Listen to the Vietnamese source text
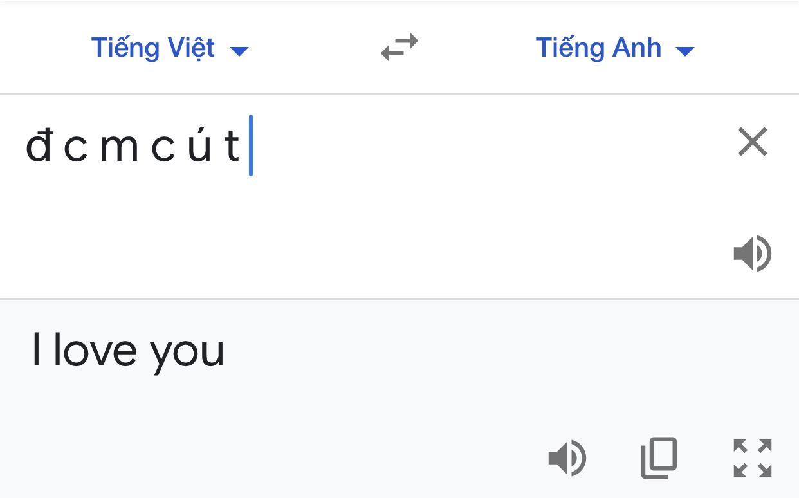The height and width of the screenshot is (498, 799). pyautogui.click(x=752, y=254)
